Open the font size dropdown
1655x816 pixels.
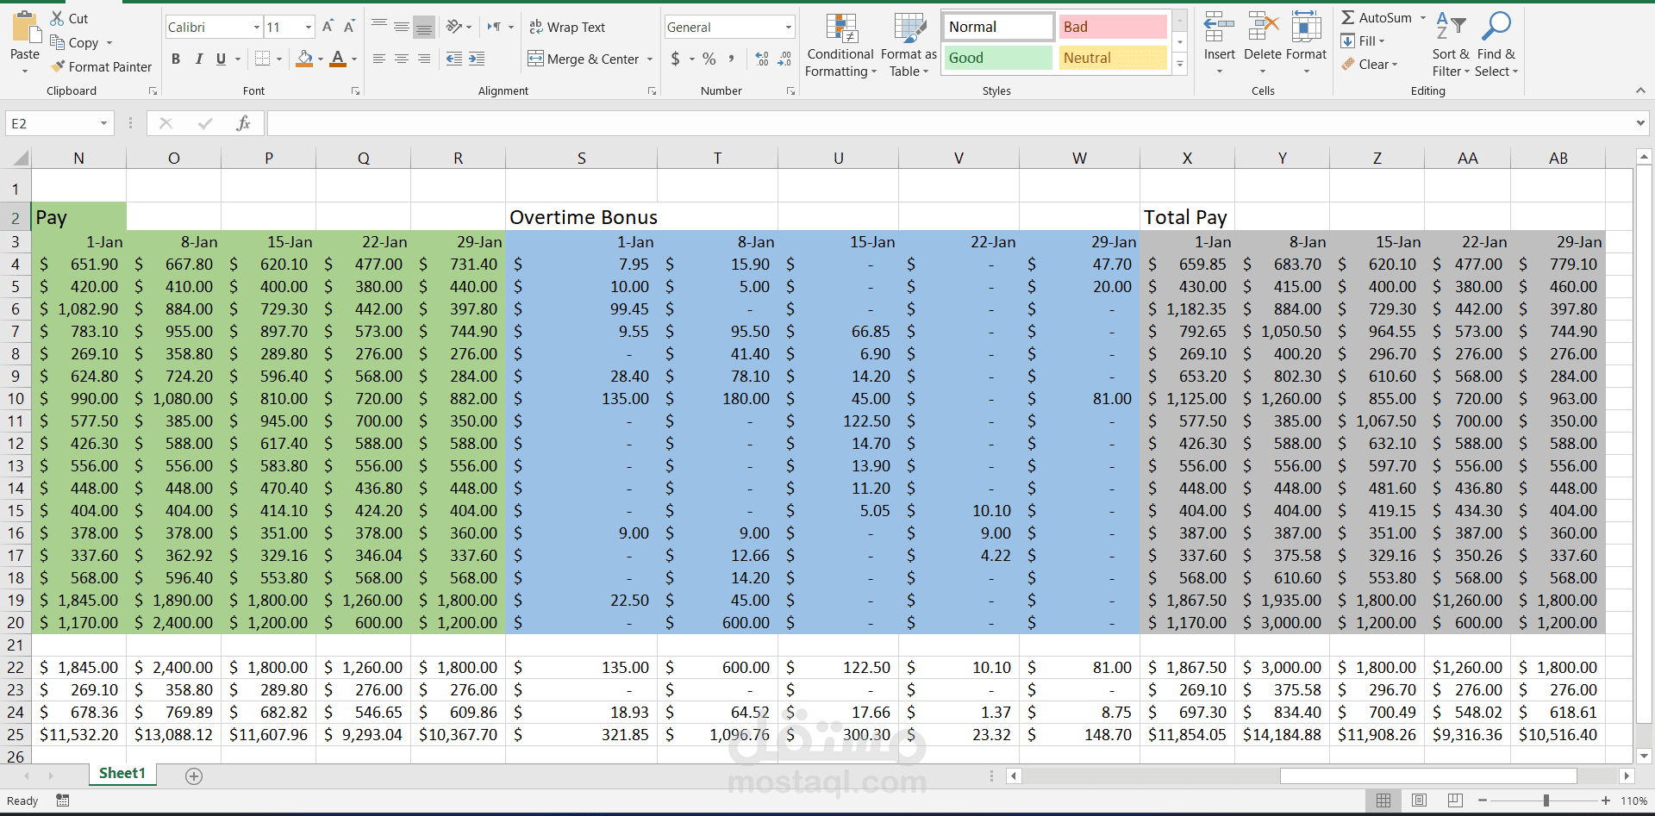click(x=308, y=28)
